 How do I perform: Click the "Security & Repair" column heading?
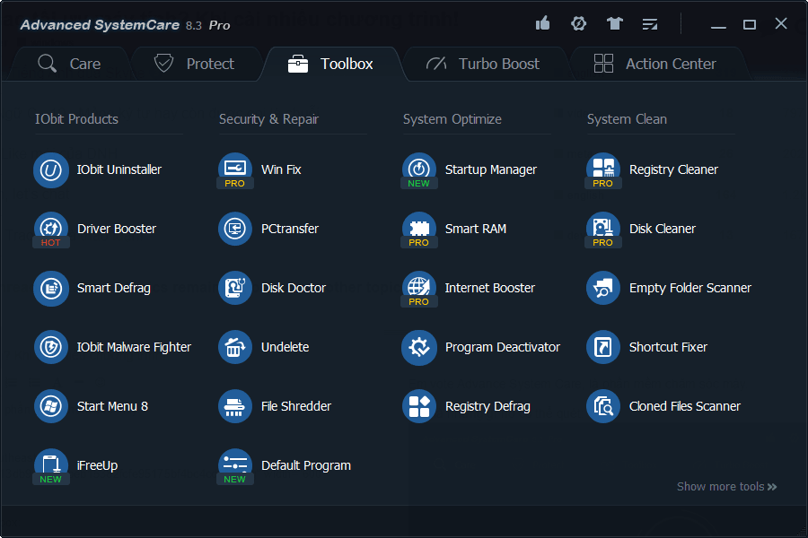coord(269,119)
